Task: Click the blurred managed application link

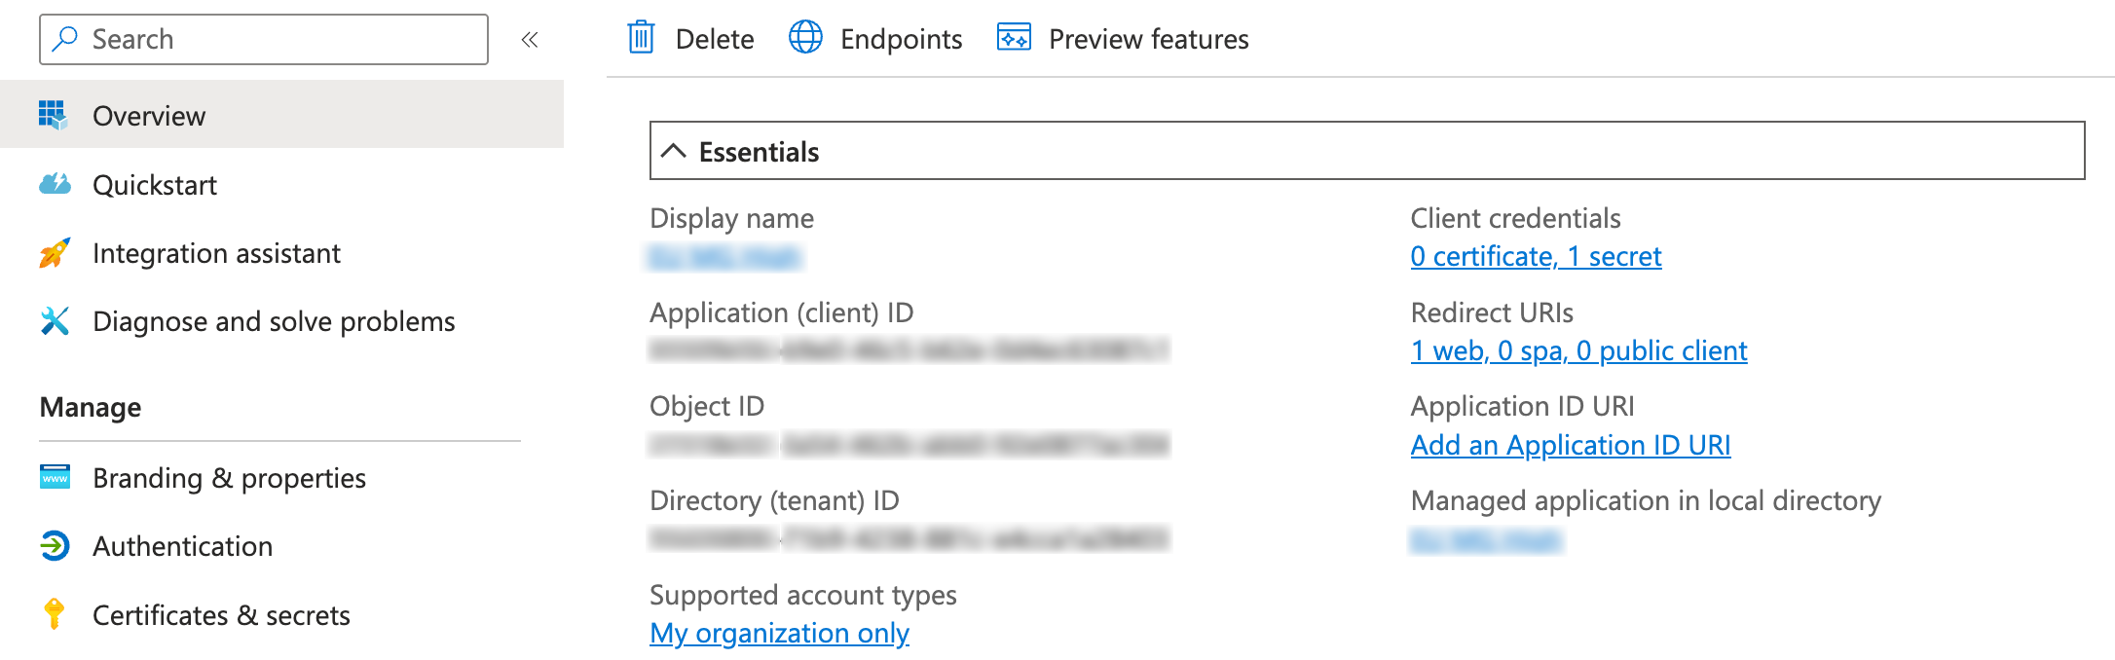Action: pyautogui.click(x=1486, y=540)
